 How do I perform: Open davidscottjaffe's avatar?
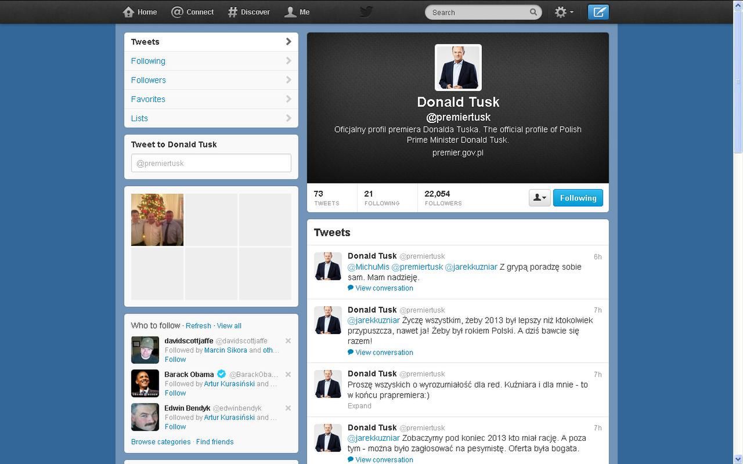point(145,350)
